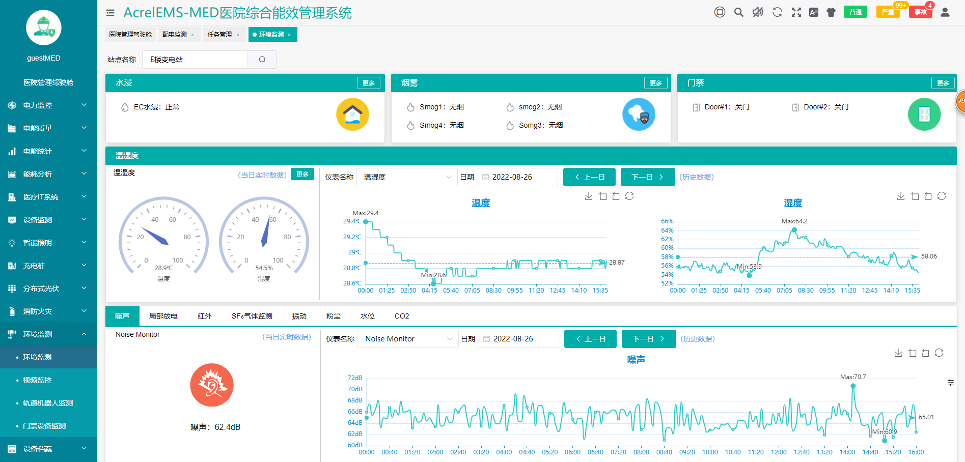Open 历史数据 link beside the noise date picker
This screenshot has width=965, height=462.
[x=697, y=339]
